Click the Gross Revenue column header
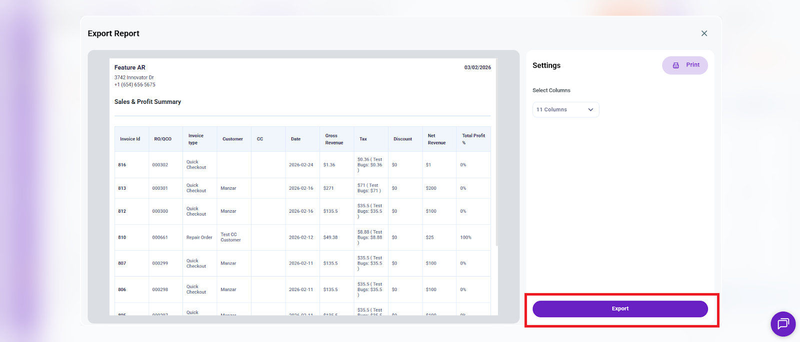Viewport: 800px width, 342px height. pos(334,139)
